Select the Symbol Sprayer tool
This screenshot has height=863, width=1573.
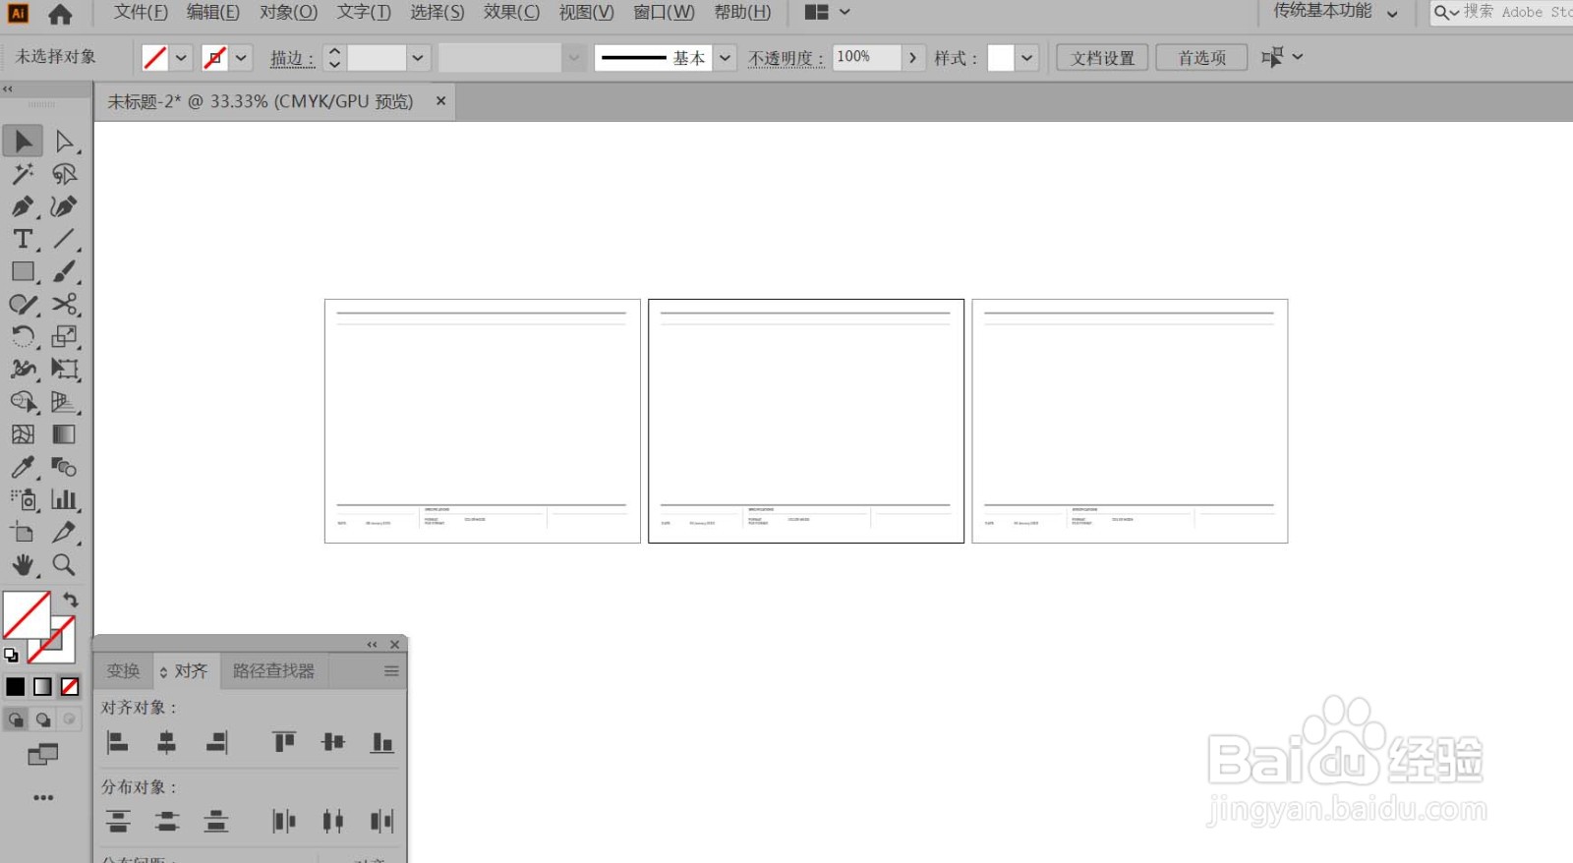pos(23,499)
